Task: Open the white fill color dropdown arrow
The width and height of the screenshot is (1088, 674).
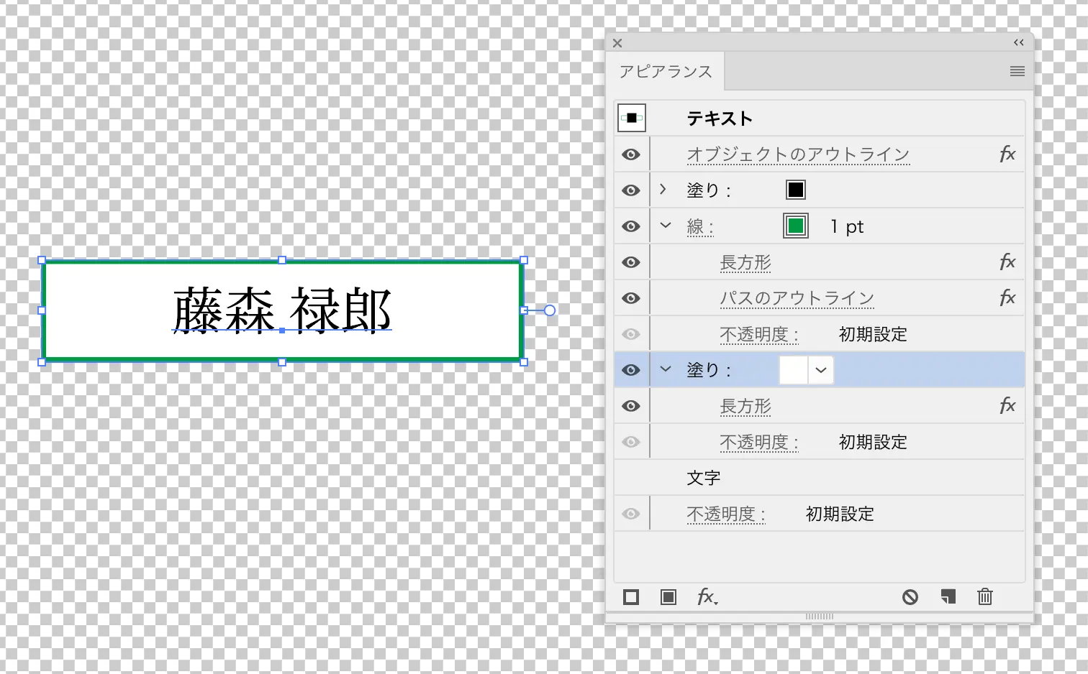Action: click(821, 369)
